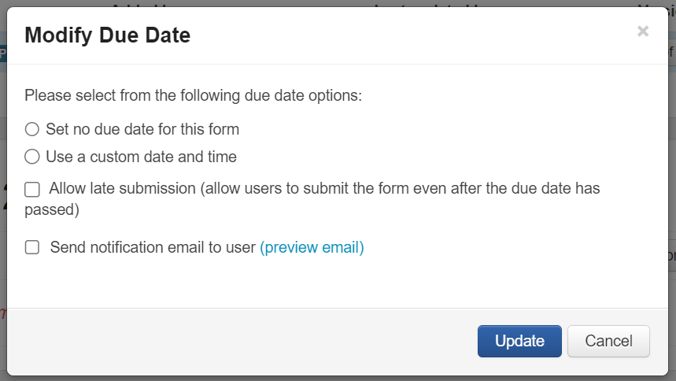This screenshot has height=381, width=676.
Task: Select the "Set no due date" radio button
Action: [32, 129]
